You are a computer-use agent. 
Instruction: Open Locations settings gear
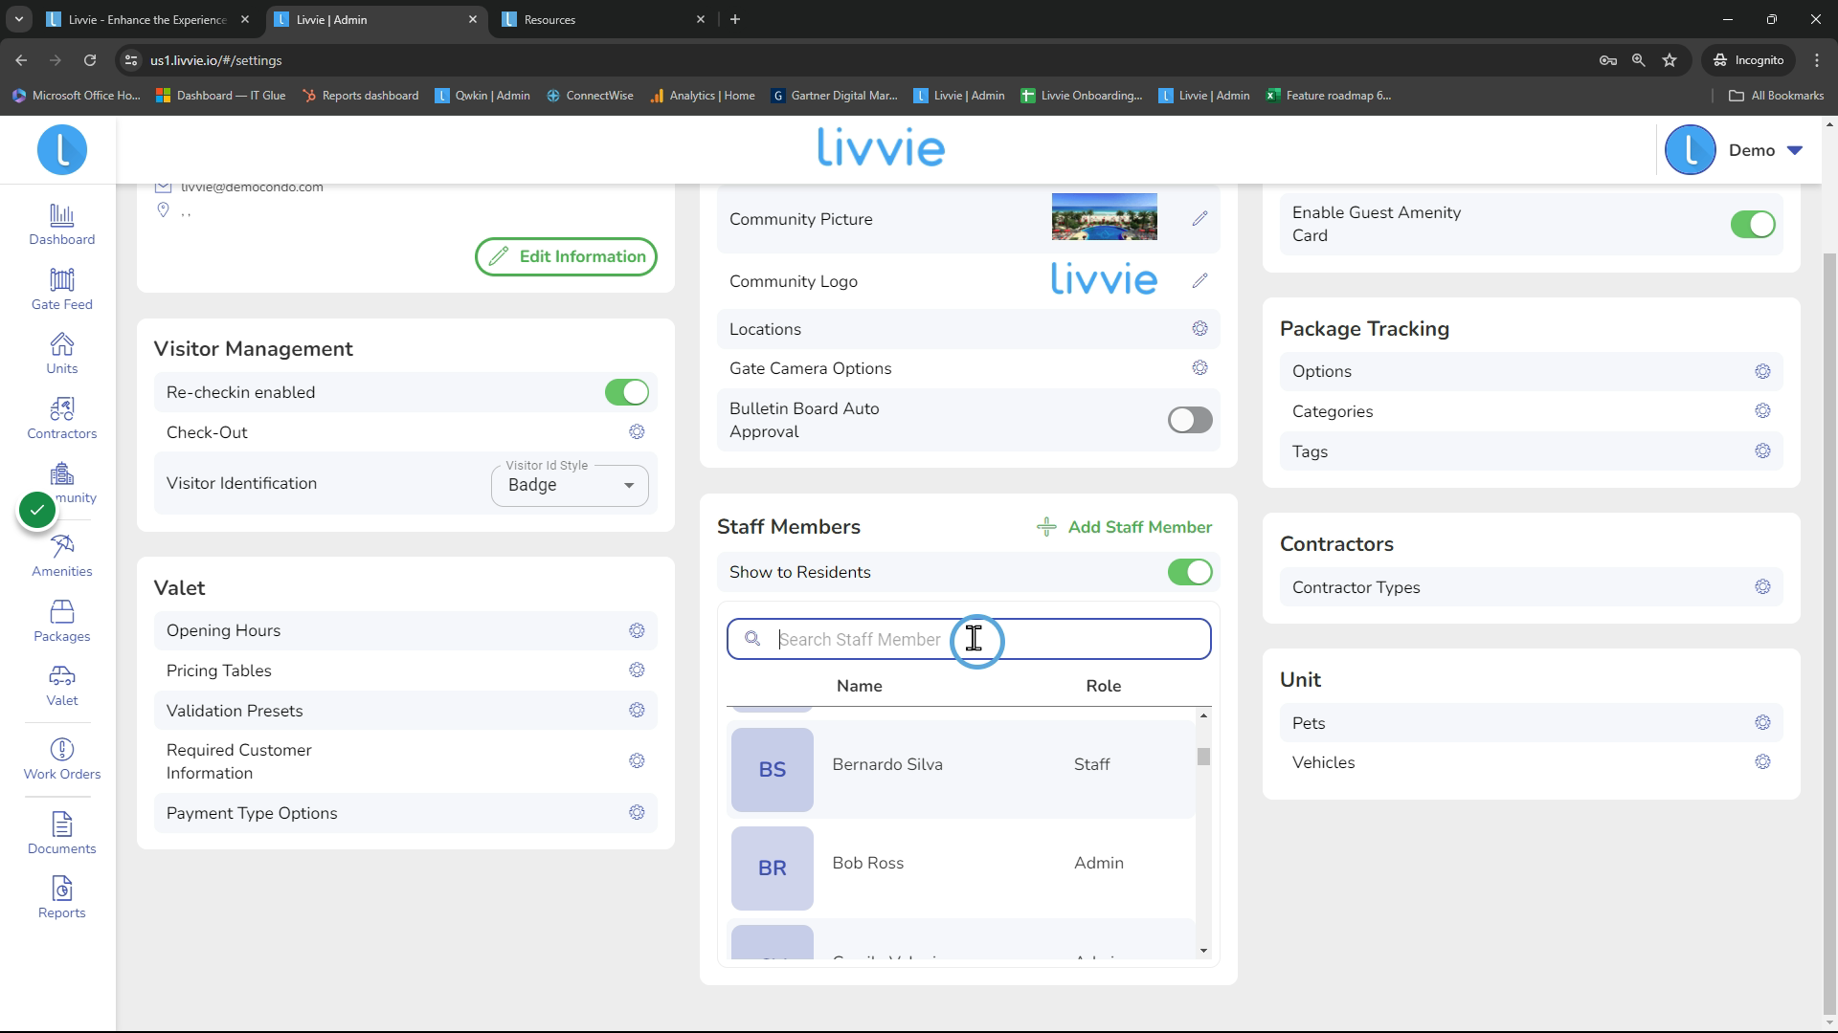click(x=1199, y=329)
